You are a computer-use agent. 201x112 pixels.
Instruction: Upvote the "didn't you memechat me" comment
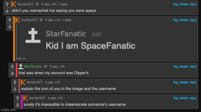coord(7,4)
